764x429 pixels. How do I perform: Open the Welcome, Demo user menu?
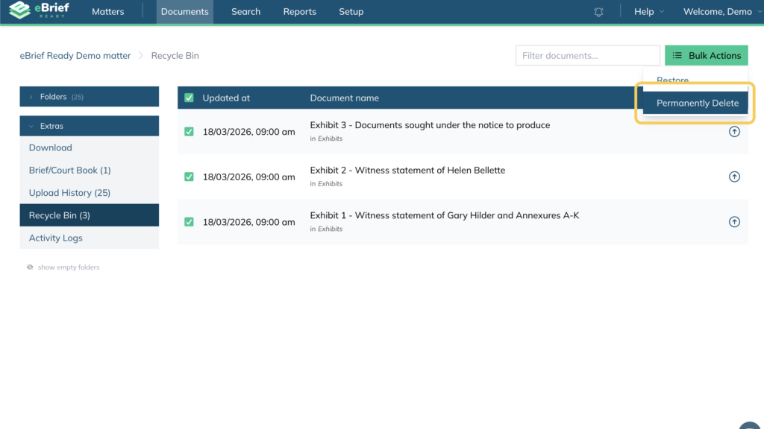point(717,12)
